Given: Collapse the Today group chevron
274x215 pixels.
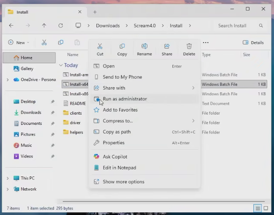Looking at the screenshot, I should (61, 65).
